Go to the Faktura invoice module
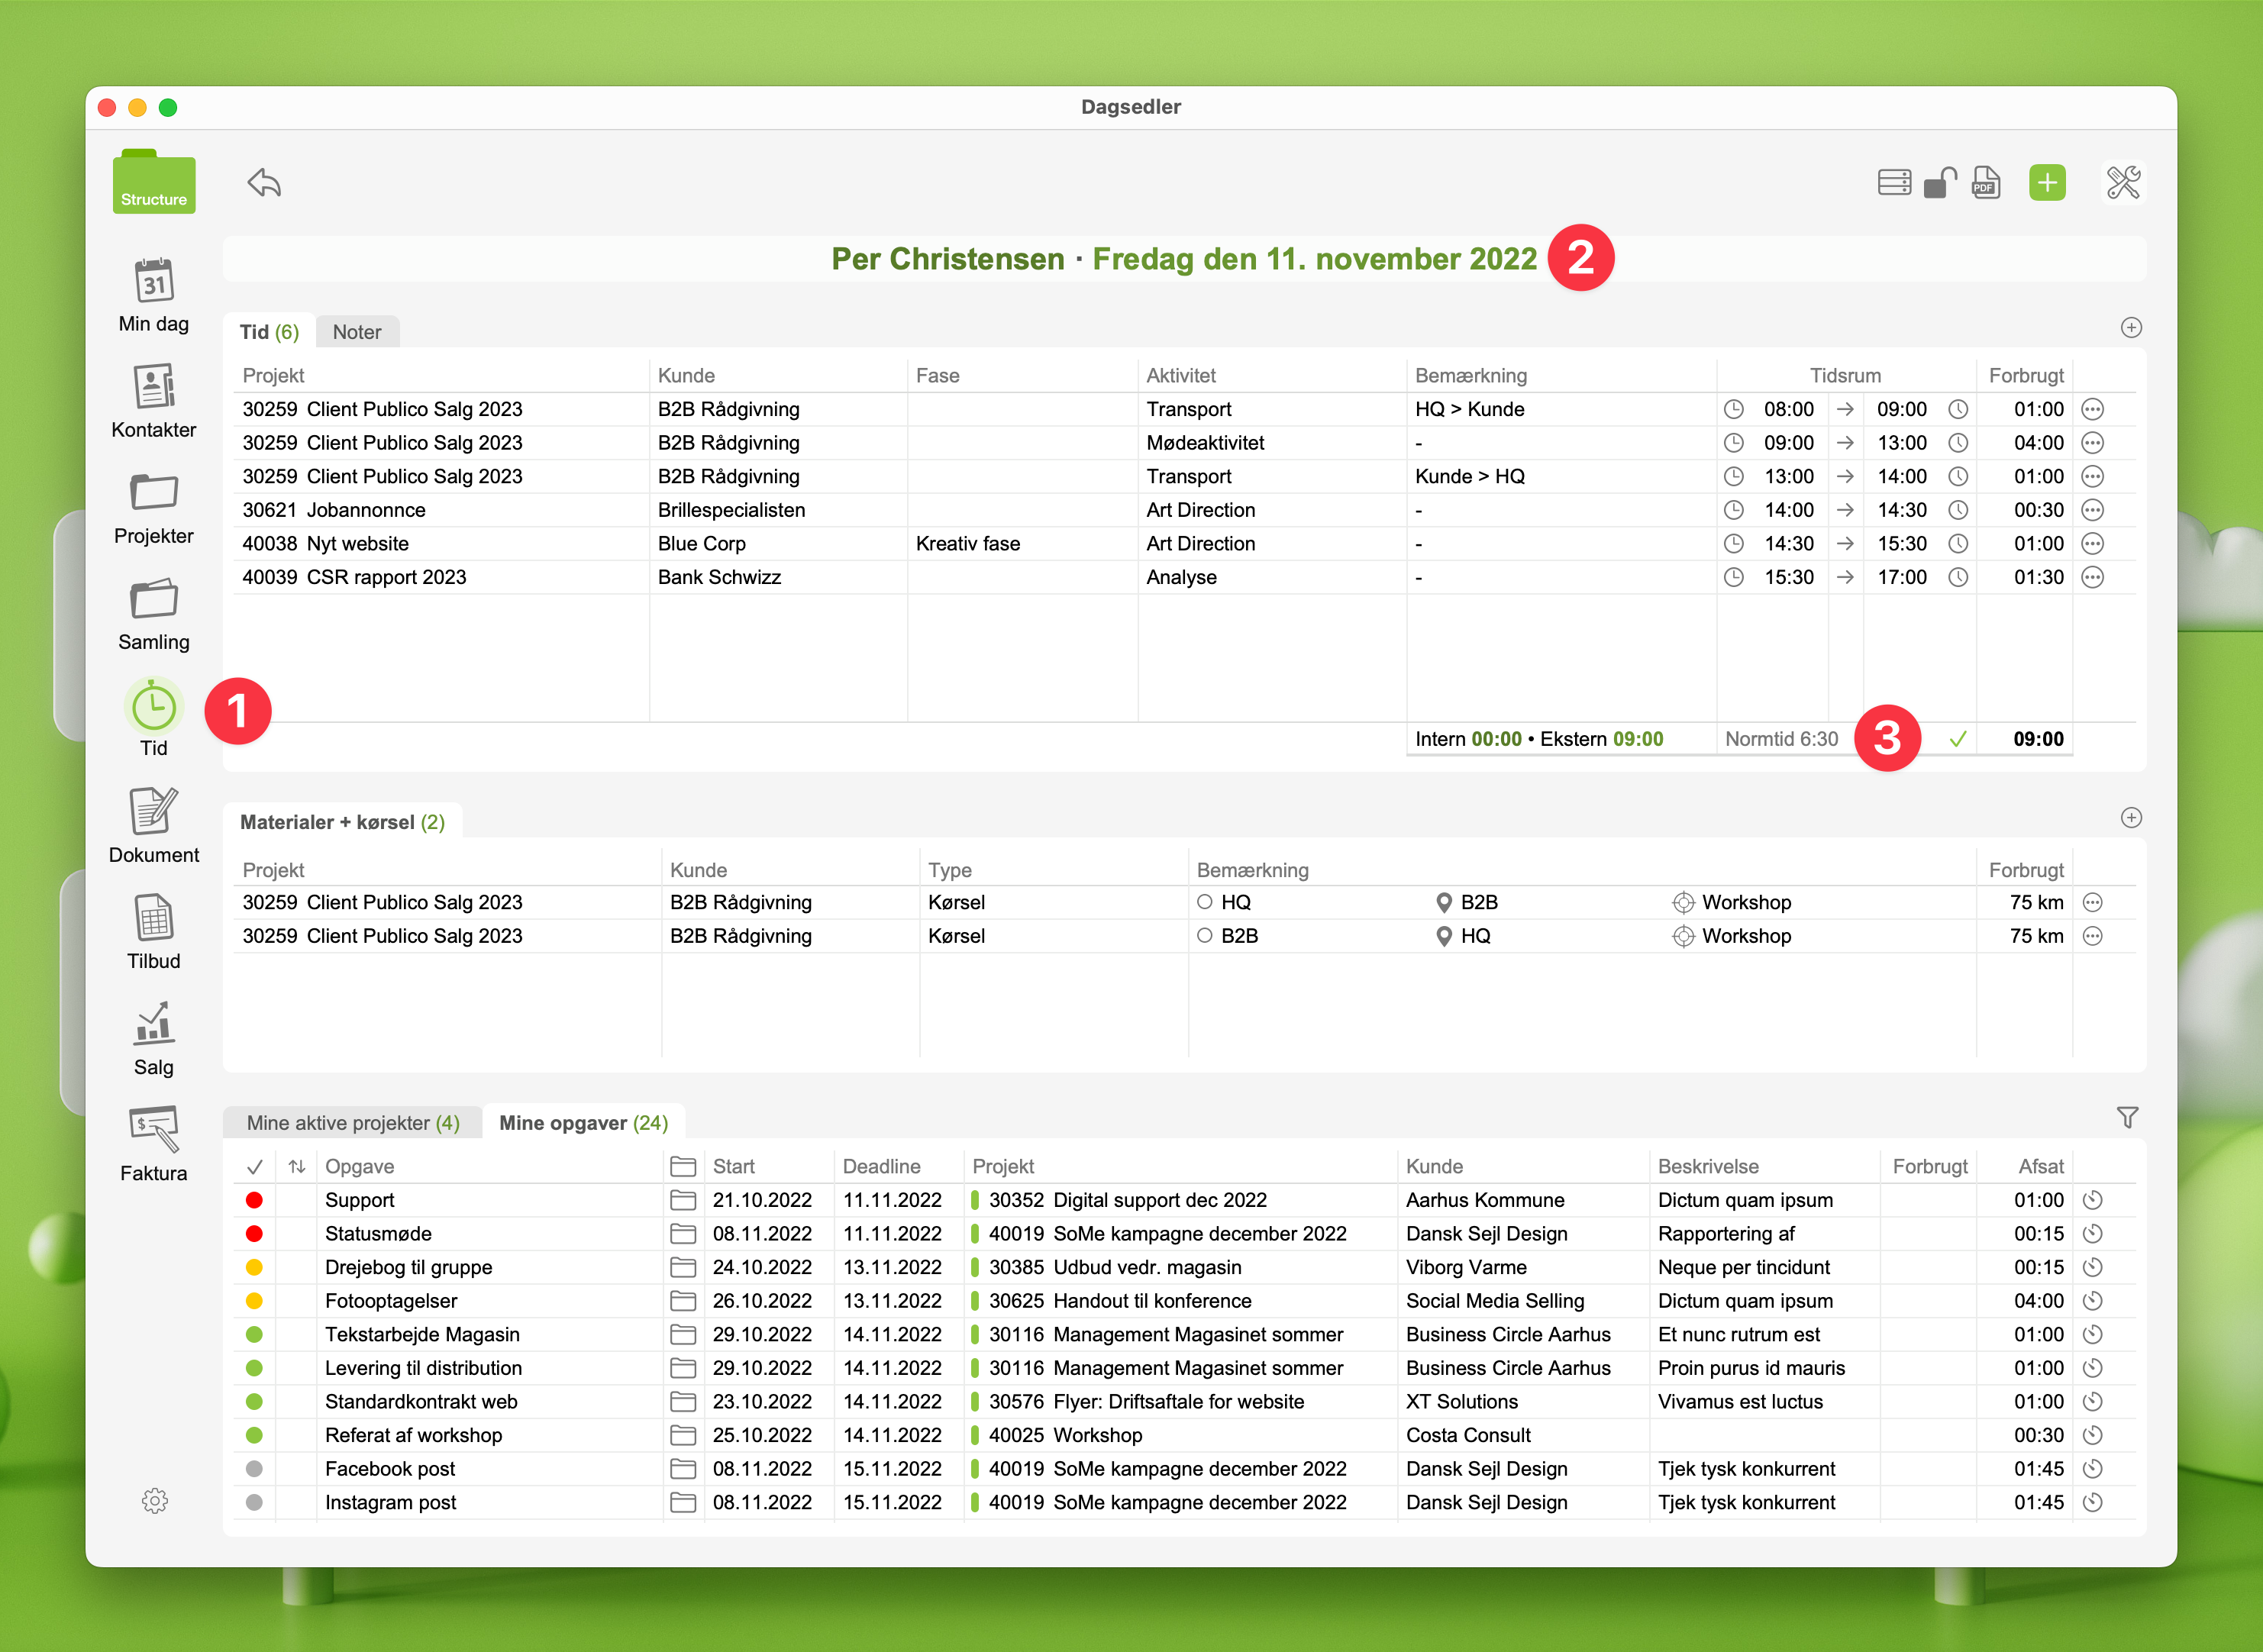Viewport: 2263px width, 1652px height. [x=153, y=1130]
